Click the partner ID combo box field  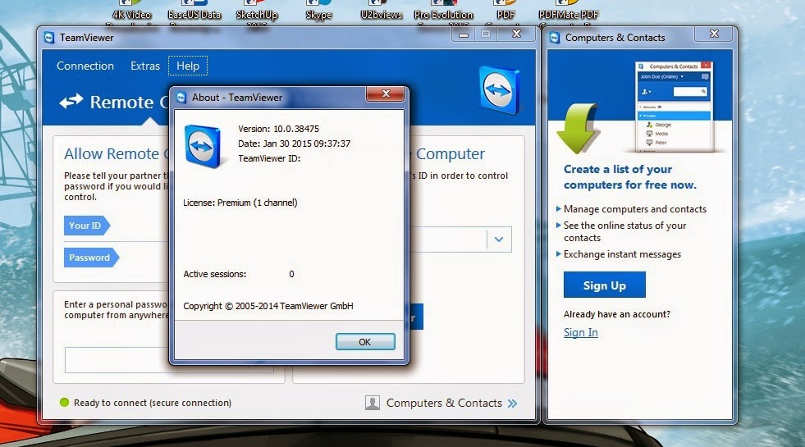460,239
